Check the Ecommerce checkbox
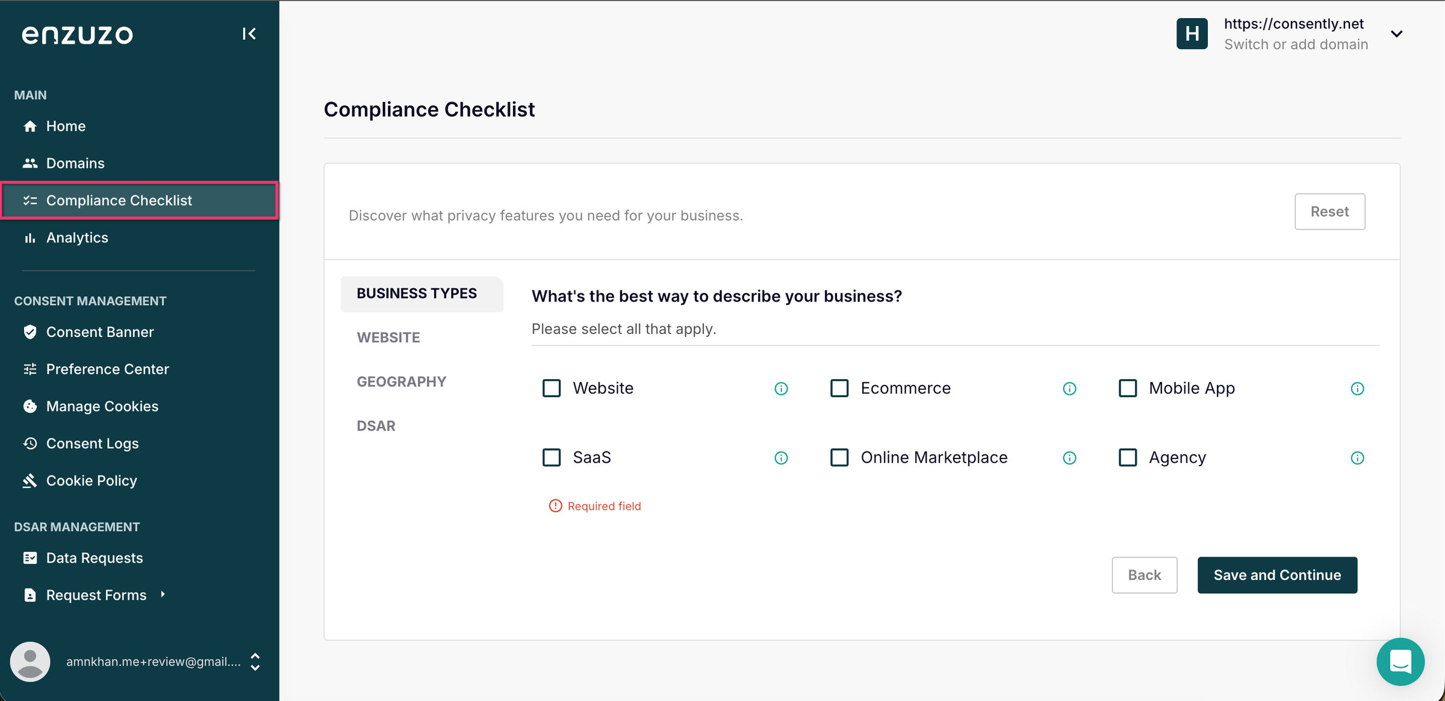The height and width of the screenshot is (701, 1445). (x=839, y=388)
